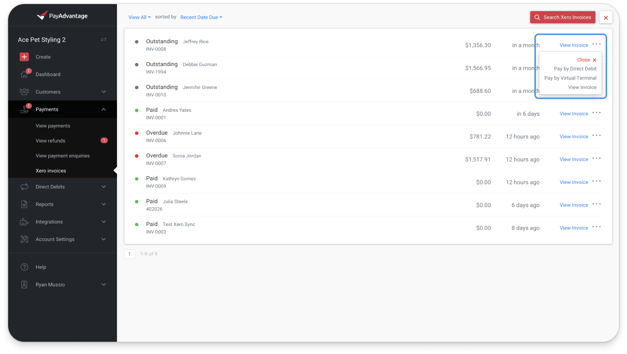Viewport: 627px width, 354px height.
Task: Click the 'in 6 days' due date
Action: click(528, 114)
